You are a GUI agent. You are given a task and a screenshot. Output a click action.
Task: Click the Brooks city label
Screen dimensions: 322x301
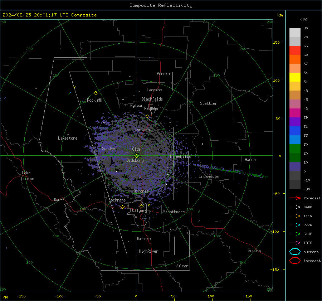[x=254, y=251]
